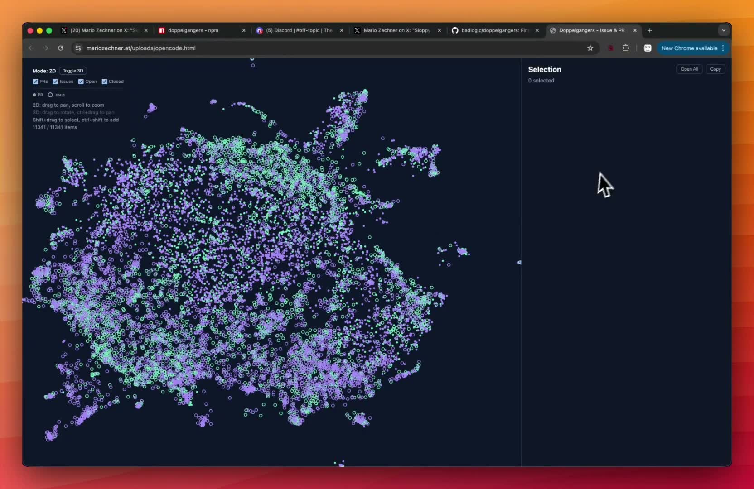Click the Toggle 3D button
The height and width of the screenshot is (489, 754).
(73, 71)
